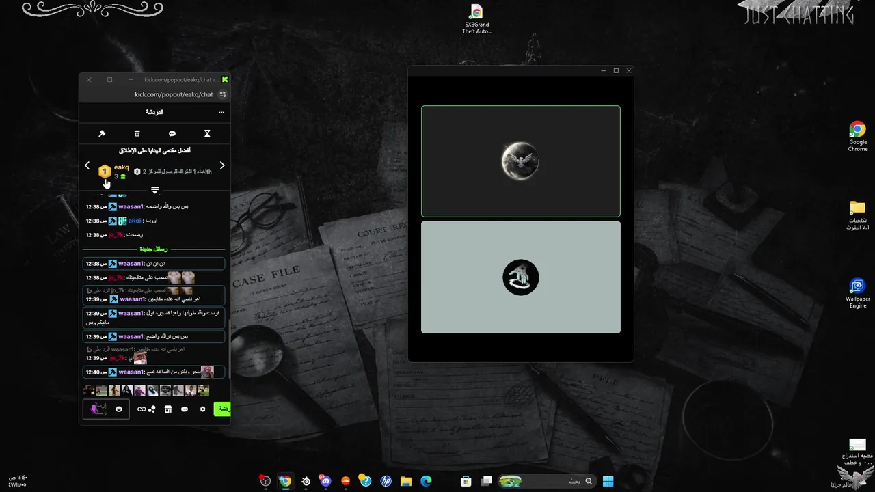Screen dimensions: 875x492
Task: Click the three-circles points icon
Action: click(152, 409)
